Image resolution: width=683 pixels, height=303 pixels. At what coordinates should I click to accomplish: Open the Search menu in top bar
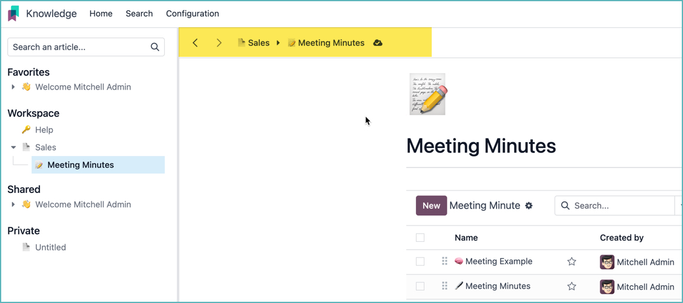[139, 13]
